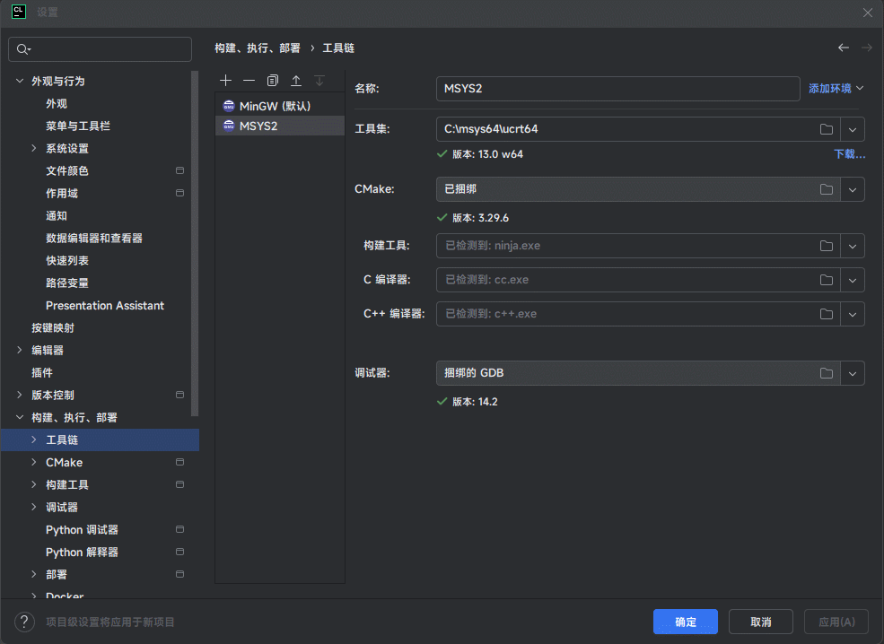Image resolution: width=884 pixels, height=644 pixels.
Task: Browse folder for the C++ 编译器 field
Action: (x=826, y=314)
